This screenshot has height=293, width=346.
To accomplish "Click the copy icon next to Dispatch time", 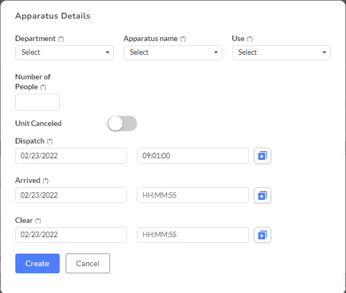I will pyautogui.click(x=262, y=156).
